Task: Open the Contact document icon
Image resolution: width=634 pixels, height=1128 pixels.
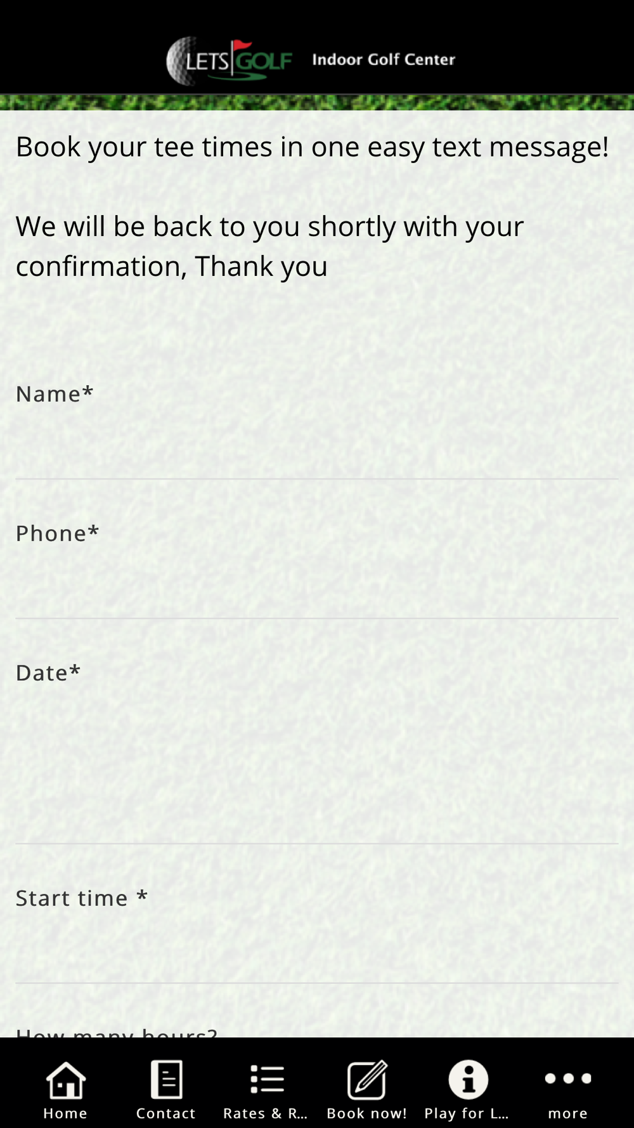Action: tap(166, 1079)
